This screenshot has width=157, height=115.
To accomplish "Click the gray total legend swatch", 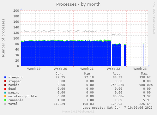I will 5,104.
